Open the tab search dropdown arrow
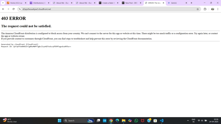221x124 pixels. point(3,3)
